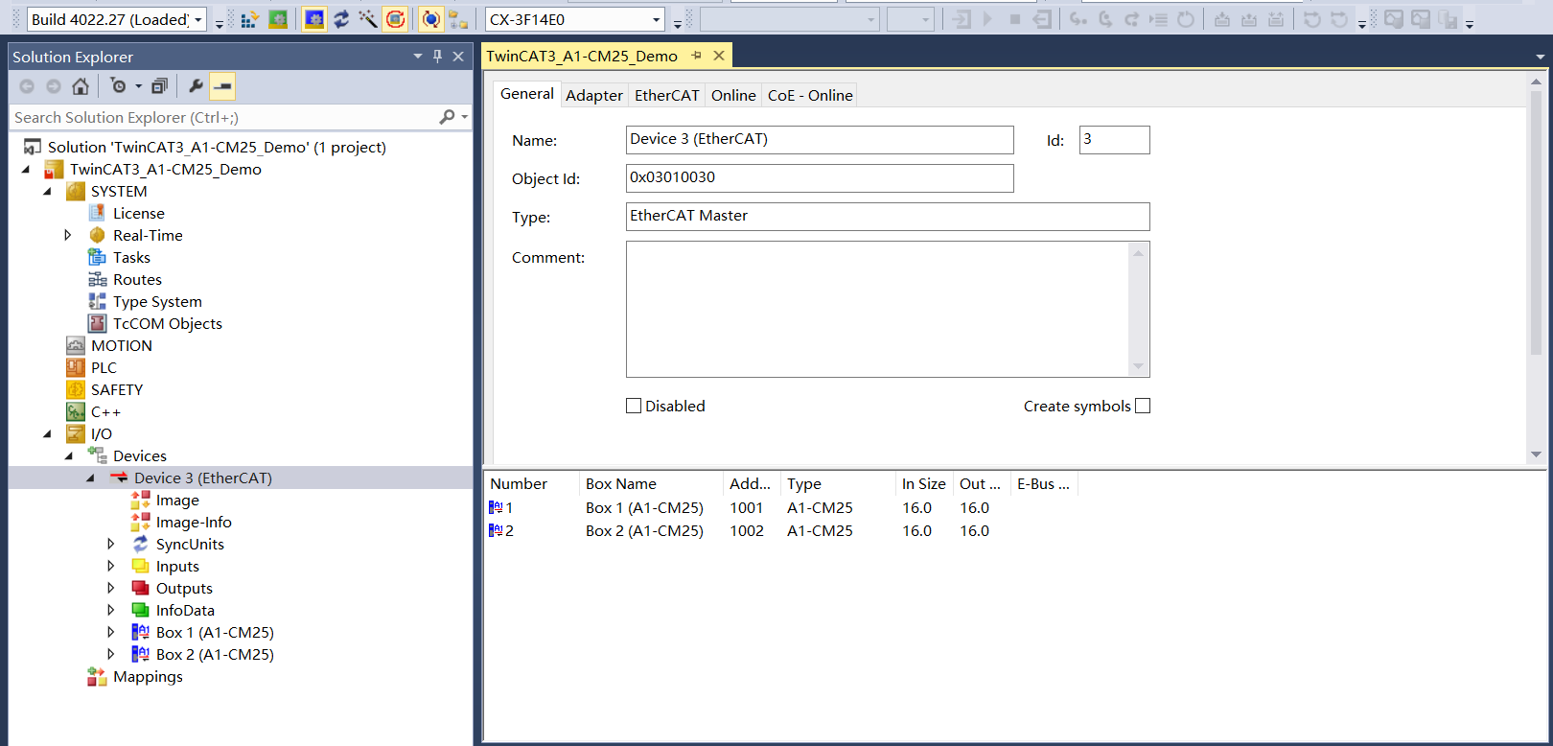Click the Restart TwinCAT Run Mode icon

pos(278,19)
